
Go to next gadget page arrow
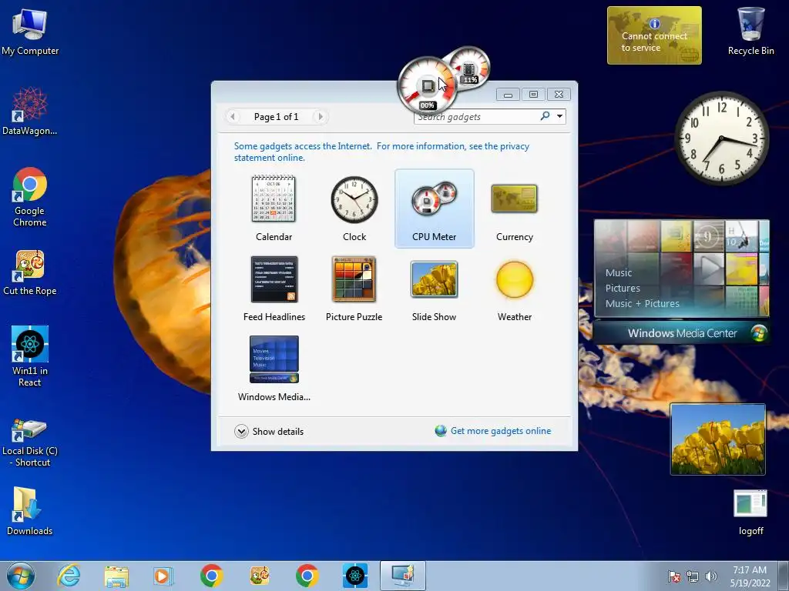[320, 117]
